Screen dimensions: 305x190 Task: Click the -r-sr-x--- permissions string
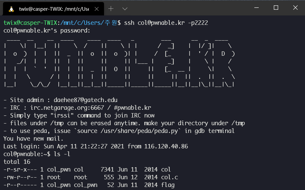[20, 170]
